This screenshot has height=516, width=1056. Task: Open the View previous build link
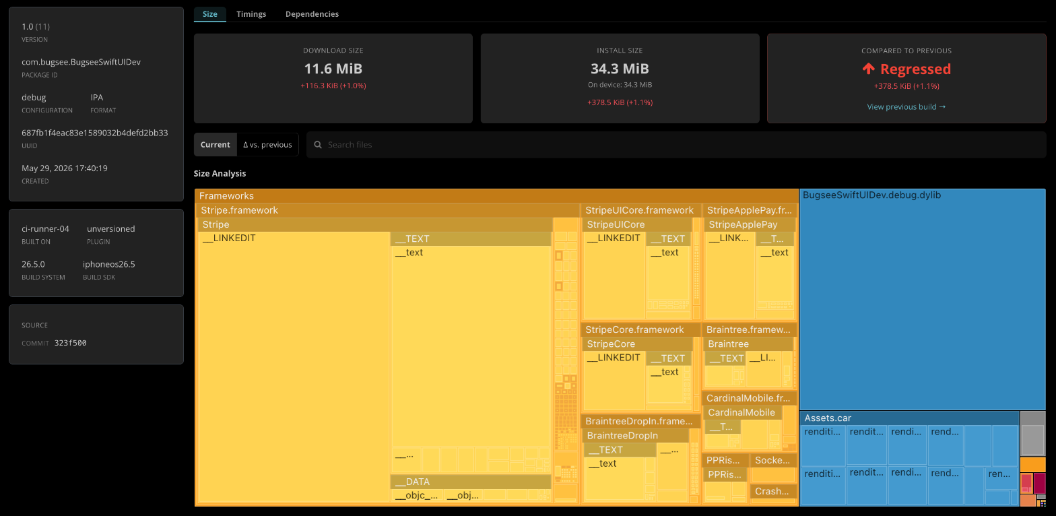tap(906, 106)
